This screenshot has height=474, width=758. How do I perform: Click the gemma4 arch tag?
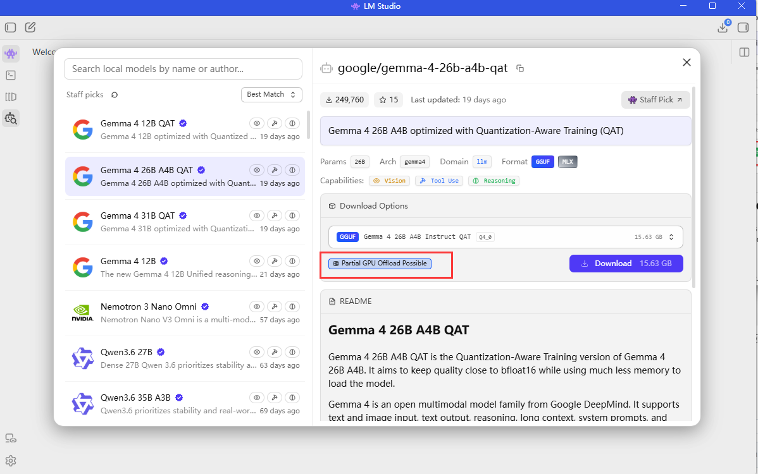click(415, 162)
